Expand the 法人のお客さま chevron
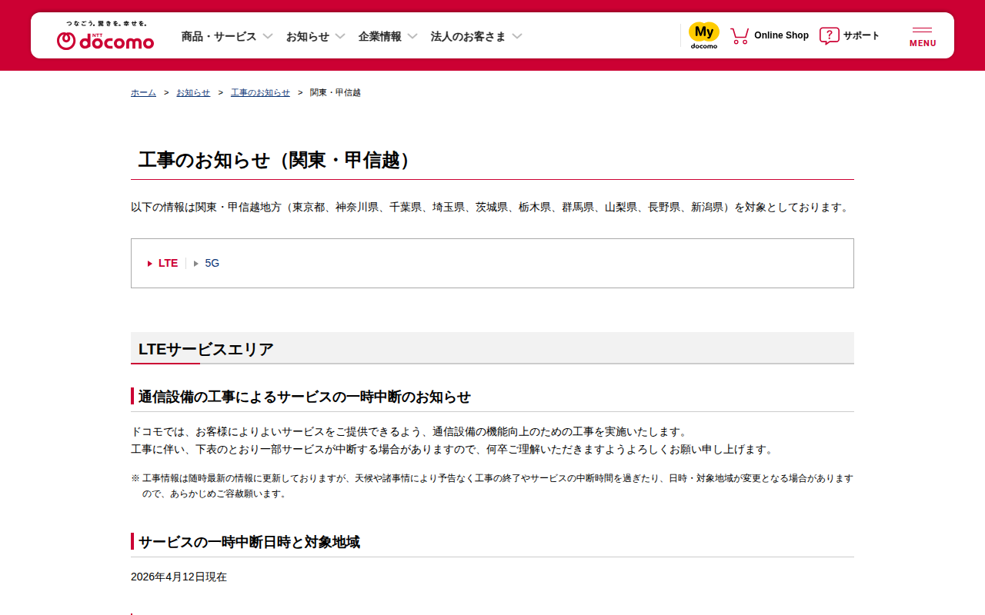The image size is (985, 615). 517,36
